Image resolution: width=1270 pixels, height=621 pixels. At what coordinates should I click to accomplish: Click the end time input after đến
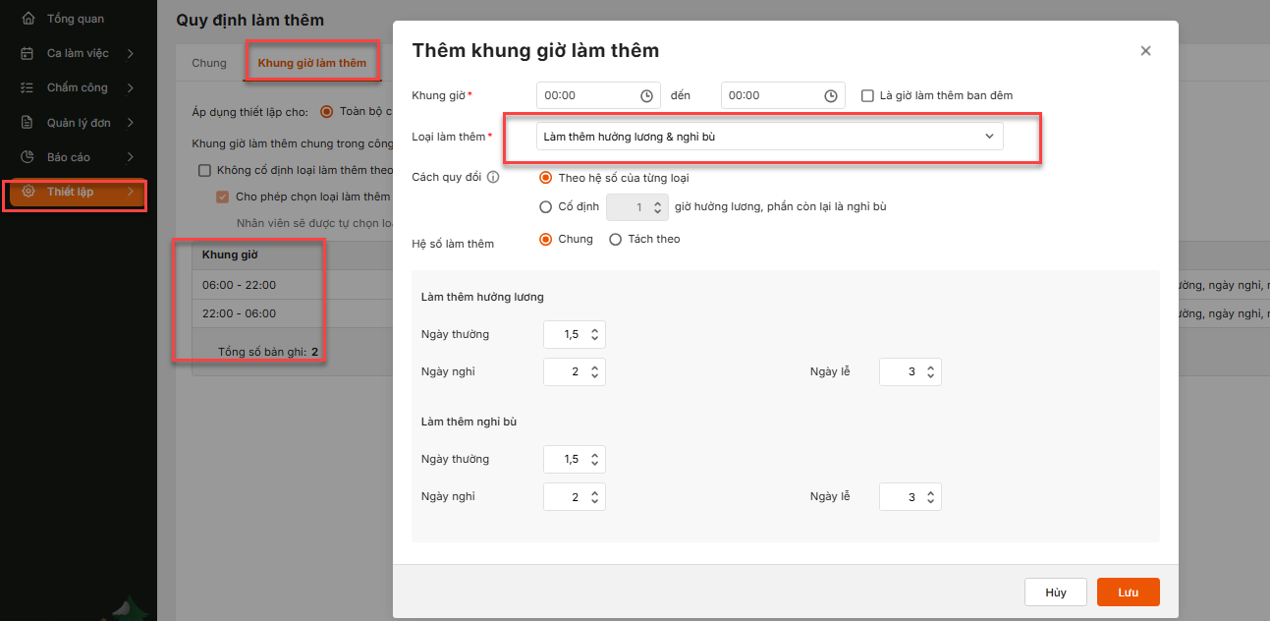coord(783,95)
